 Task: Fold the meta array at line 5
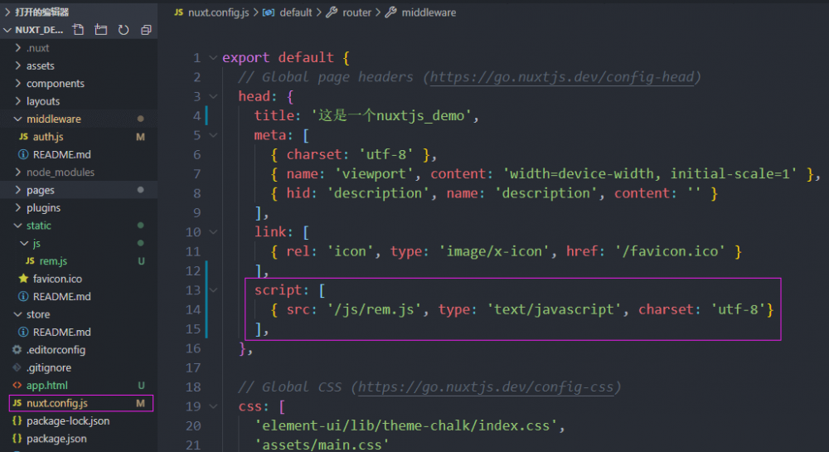tap(213, 135)
